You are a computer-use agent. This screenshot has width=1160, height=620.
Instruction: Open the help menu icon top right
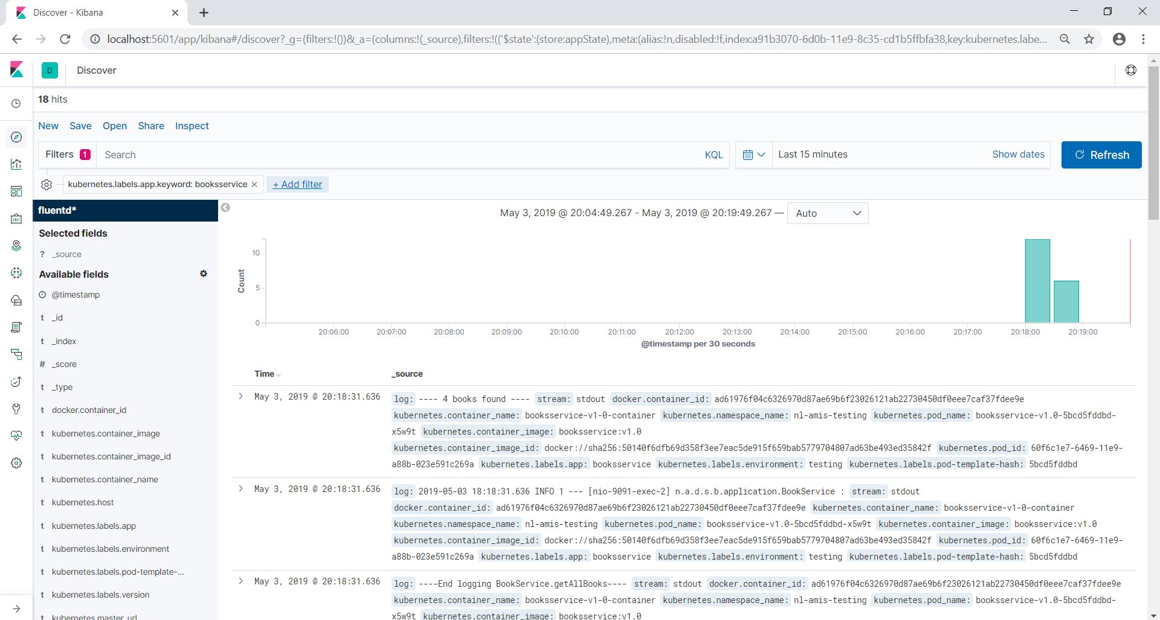point(1130,71)
